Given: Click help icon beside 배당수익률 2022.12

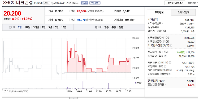Looking at the screenshot, I should coord(170,74).
